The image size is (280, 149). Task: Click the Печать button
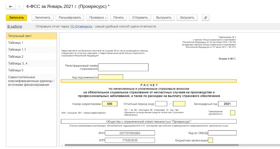(119, 18)
